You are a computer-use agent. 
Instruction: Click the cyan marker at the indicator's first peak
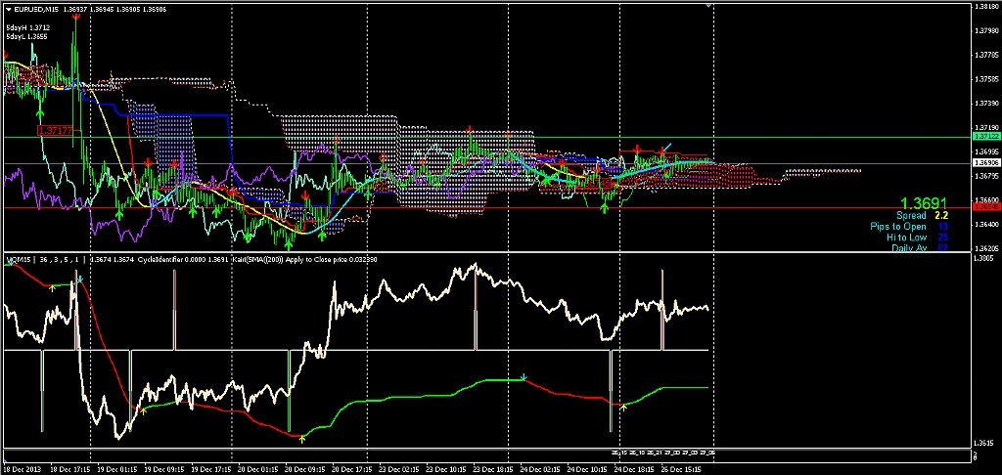click(x=80, y=280)
